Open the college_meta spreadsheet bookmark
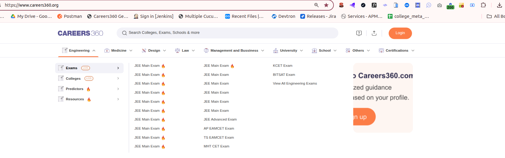This screenshot has height=158, width=505. click(408, 16)
